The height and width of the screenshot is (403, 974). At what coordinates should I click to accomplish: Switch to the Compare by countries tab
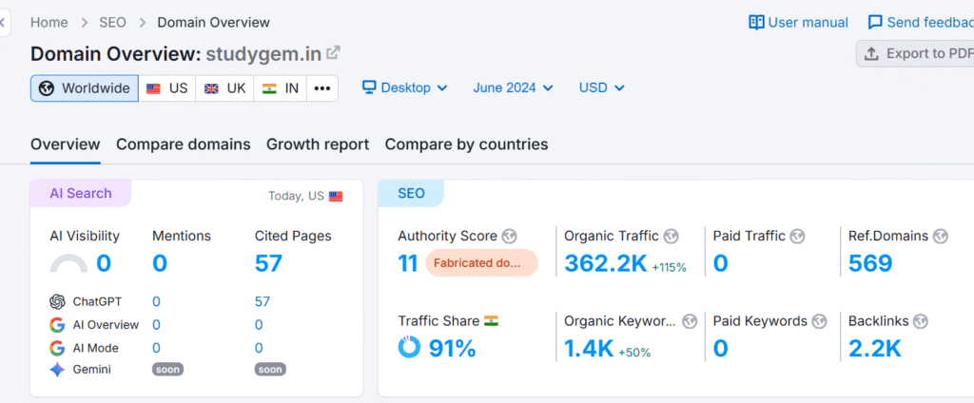466,144
